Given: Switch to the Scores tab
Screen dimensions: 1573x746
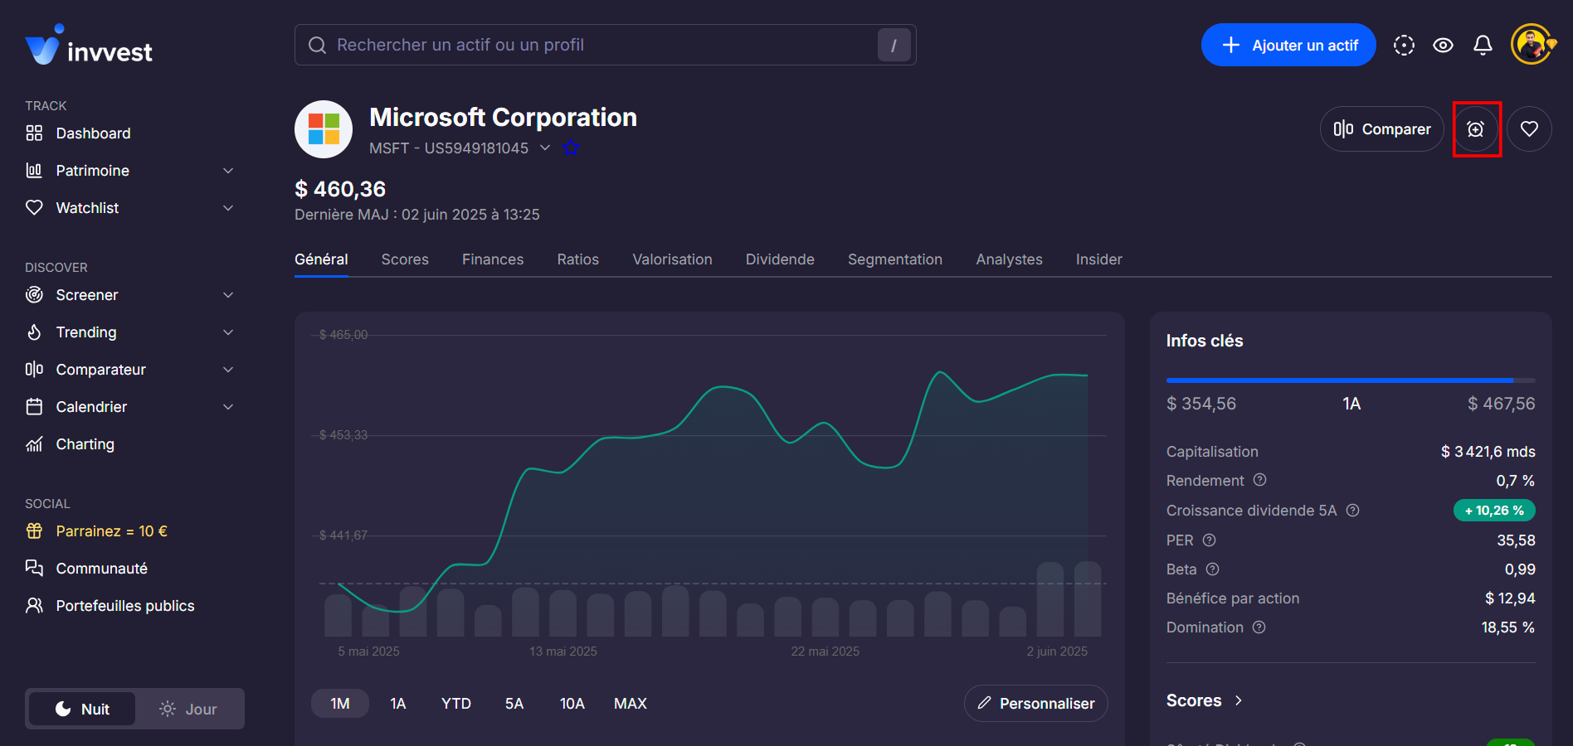Looking at the screenshot, I should [x=405, y=259].
